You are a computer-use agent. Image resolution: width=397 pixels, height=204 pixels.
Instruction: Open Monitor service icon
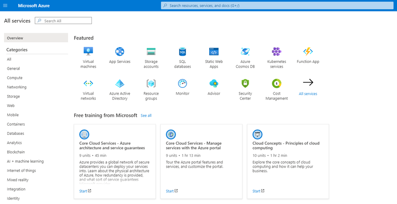pyautogui.click(x=182, y=84)
